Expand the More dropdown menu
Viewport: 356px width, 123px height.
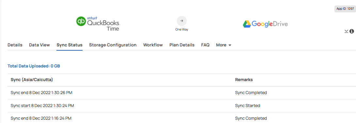(224, 45)
